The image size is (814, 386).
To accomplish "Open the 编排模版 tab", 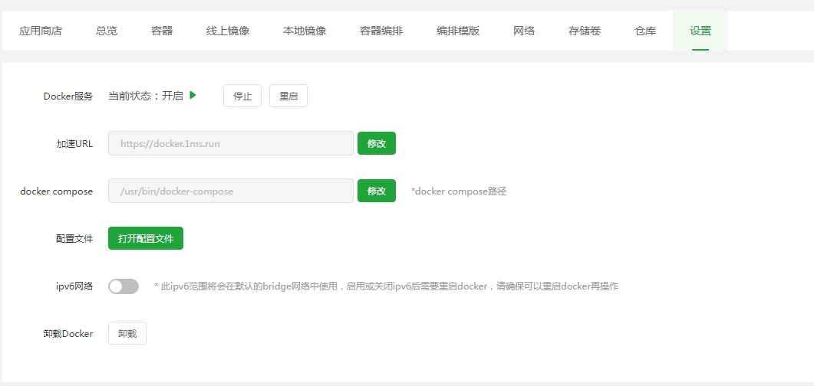I will coord(458,31).
